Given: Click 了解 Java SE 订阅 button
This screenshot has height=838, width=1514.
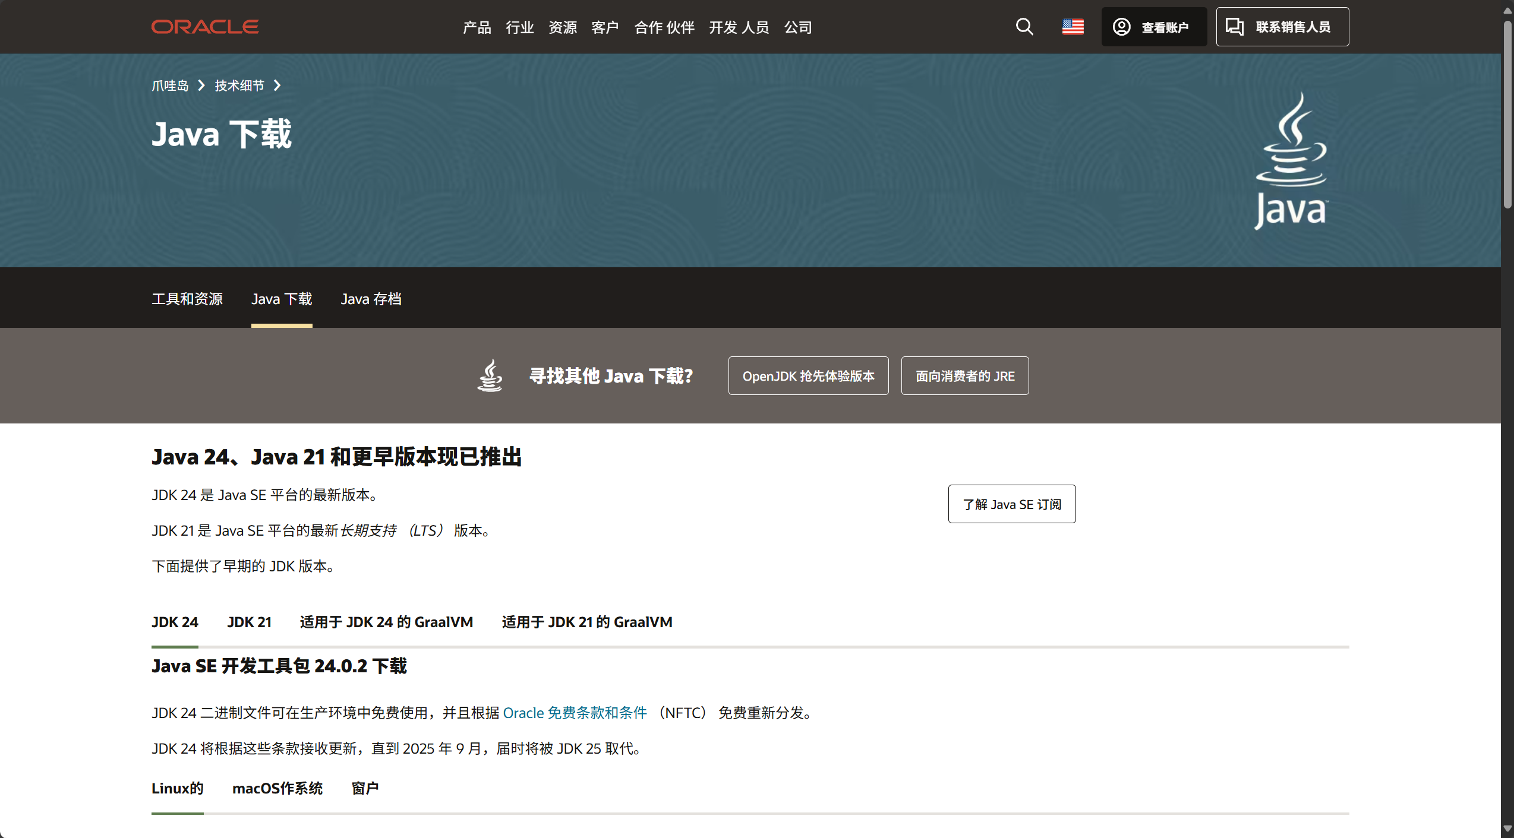Looking at the screenshot, I should coord(1012,504).
